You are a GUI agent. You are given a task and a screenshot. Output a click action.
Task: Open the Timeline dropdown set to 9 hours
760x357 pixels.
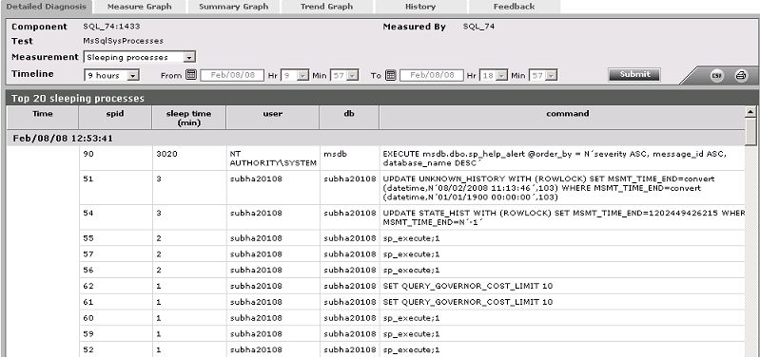click(x=111, y=75)
